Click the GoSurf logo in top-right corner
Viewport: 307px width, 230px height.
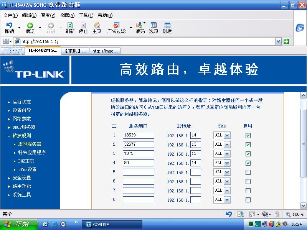tap(300, 28)
